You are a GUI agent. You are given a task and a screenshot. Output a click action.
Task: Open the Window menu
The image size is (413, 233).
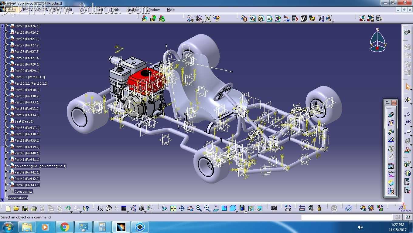click(153, 10)
